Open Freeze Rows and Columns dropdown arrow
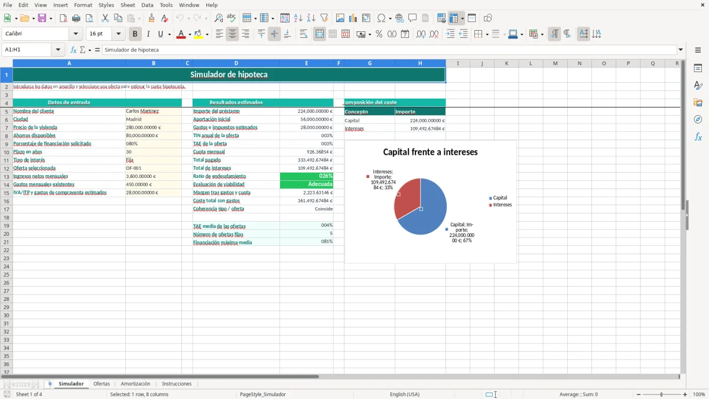 click(462, 18)
